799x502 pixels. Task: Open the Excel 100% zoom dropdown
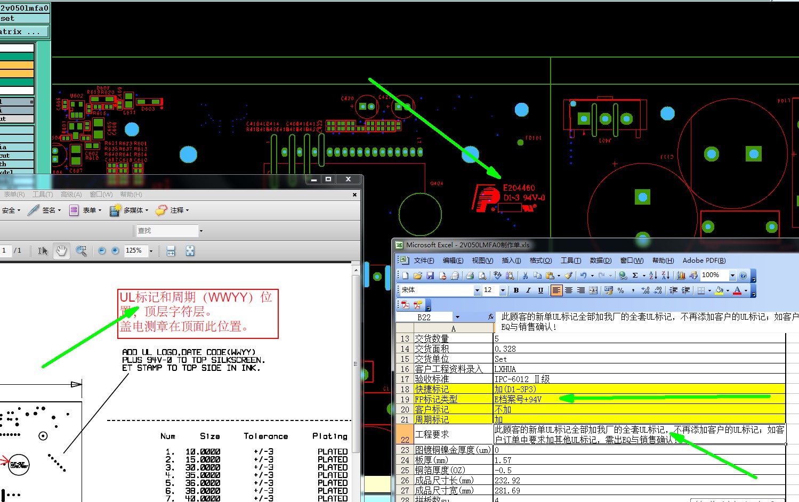732,276
